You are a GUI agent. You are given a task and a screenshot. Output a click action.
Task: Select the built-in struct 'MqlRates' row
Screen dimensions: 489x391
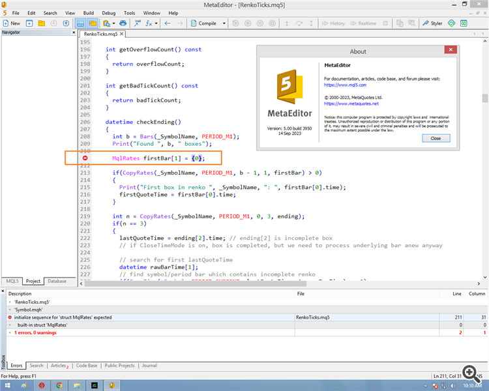point(246,325)
